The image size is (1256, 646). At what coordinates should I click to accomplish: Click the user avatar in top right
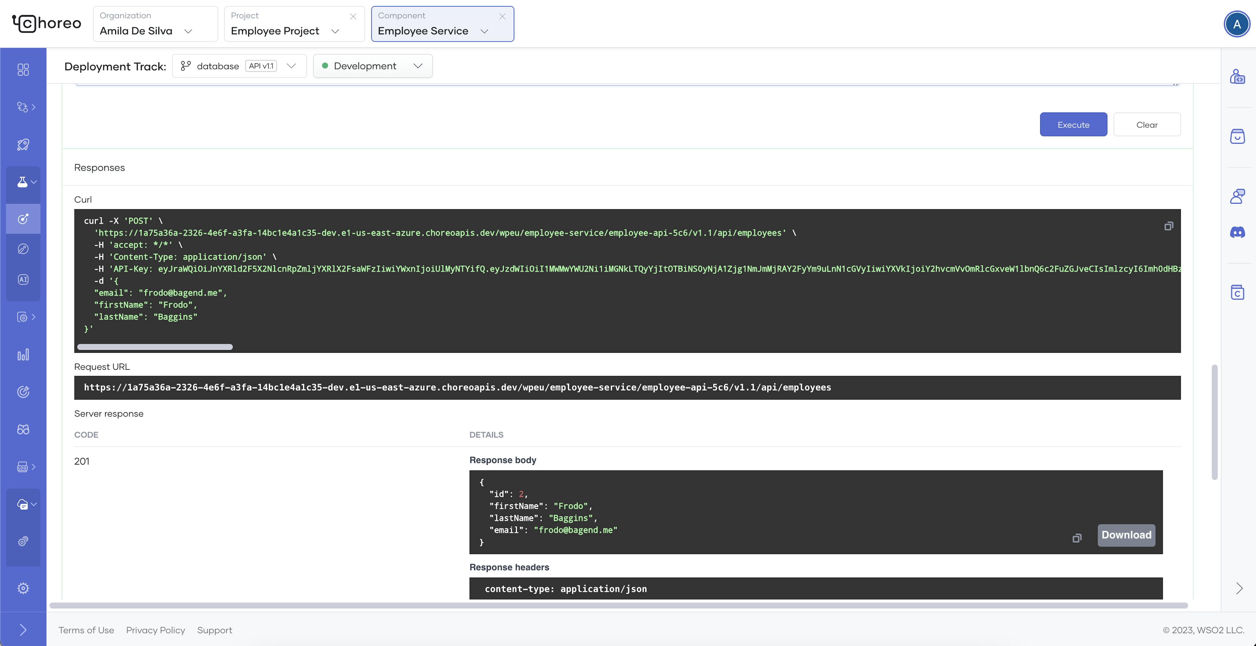pos(1236,24)
